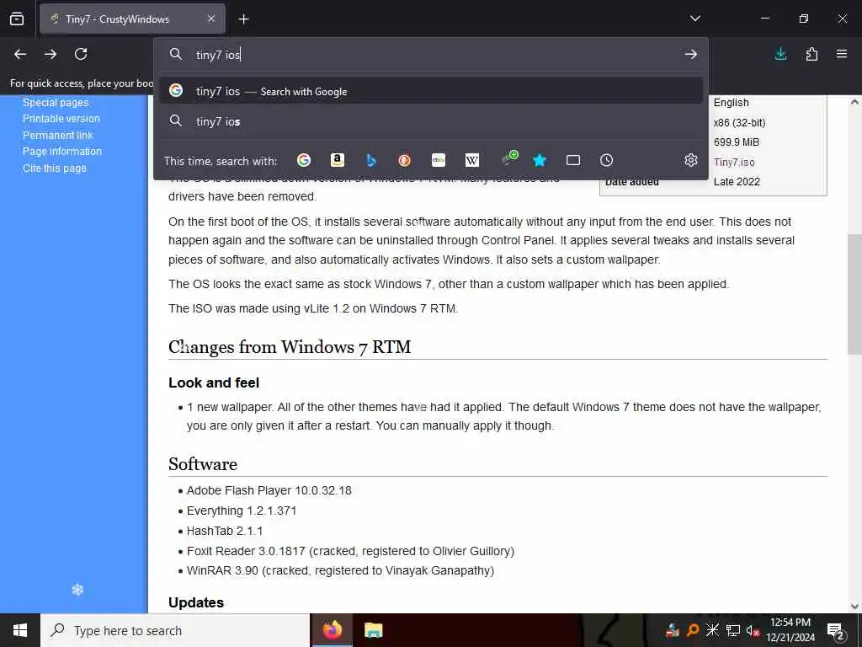This screenshot has width=862, height=647.
Task: Search this time with Bing
Action: click(x=371, y=160)
